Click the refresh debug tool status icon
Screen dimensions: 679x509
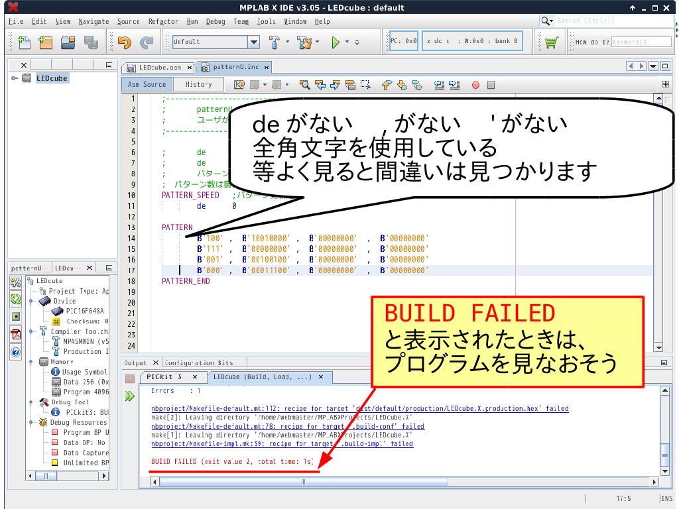click(x=16, y=299)
